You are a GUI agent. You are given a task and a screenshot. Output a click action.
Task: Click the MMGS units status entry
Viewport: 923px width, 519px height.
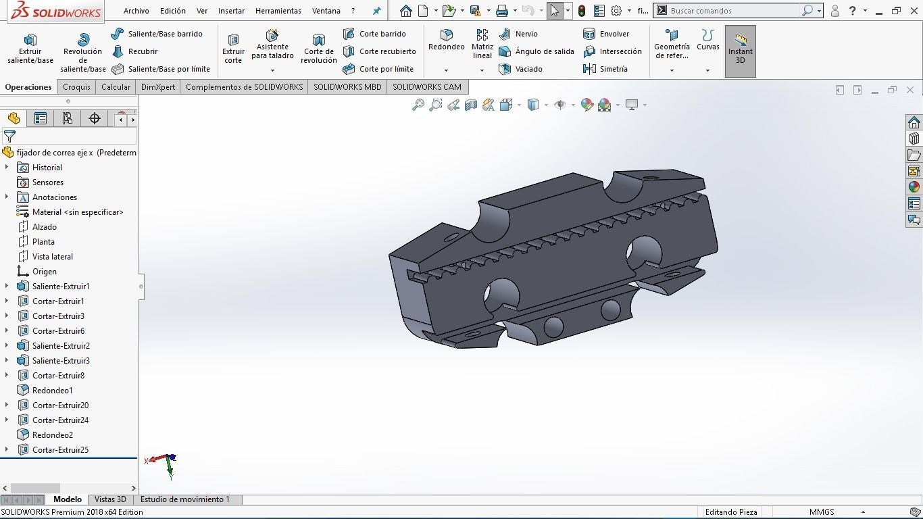pos(821,512)
